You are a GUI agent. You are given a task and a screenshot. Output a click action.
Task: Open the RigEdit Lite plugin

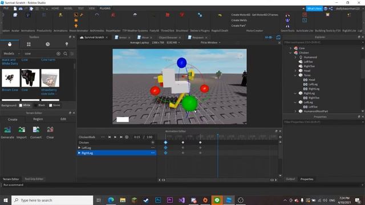(349, 15)
